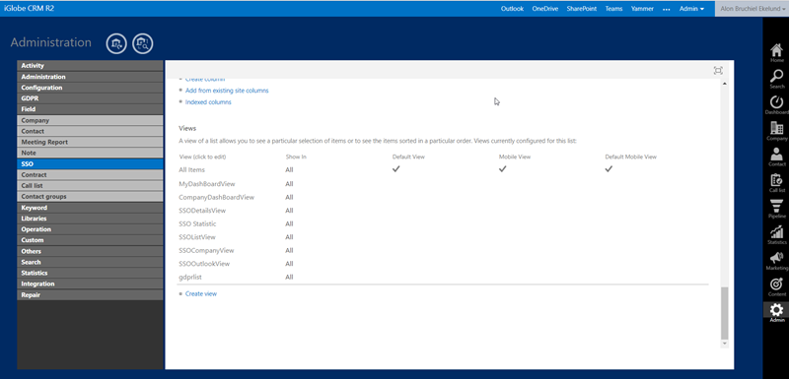The height and width of the screenshot is (379, 789).
Task: Select Contact under Field
Action: click(x=90, y=131)
